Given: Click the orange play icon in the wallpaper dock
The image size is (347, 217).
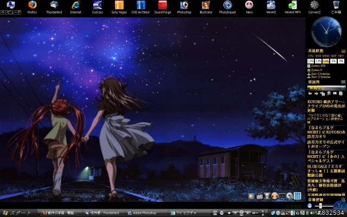Looking at the screenshot, I should pyautogui.click(x=251, y=196).
